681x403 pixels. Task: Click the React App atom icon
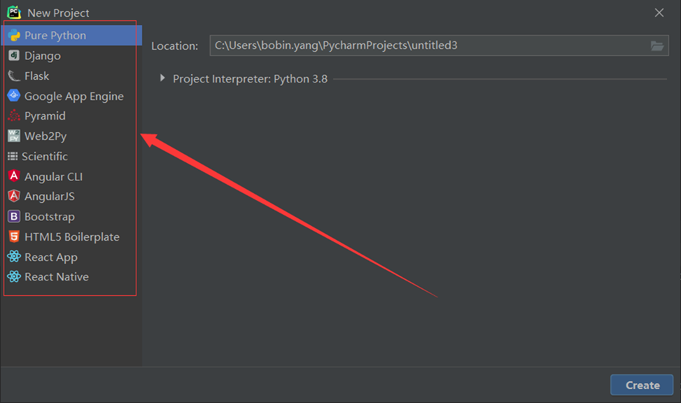click(14, 257)
